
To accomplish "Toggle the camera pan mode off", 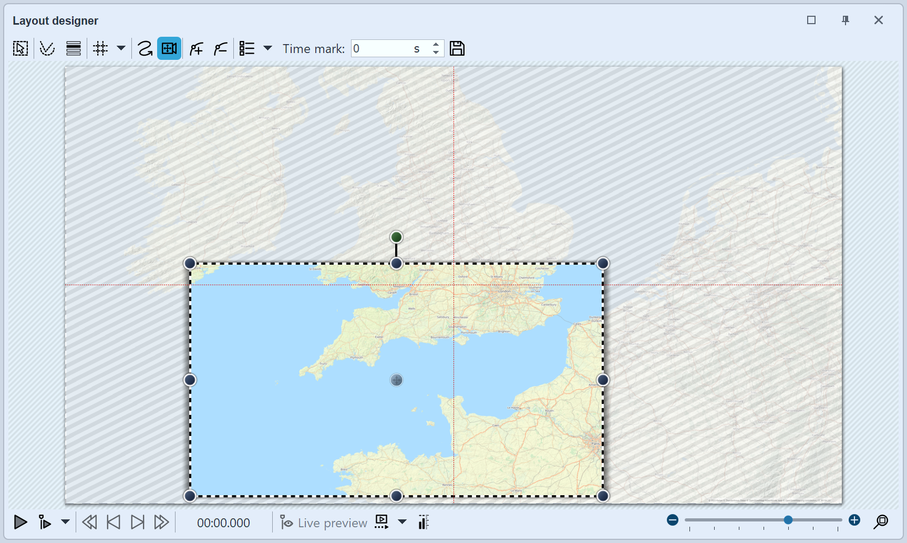I will coord(169,48).
